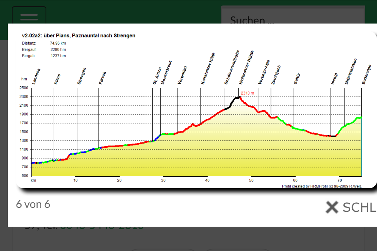Click the X close icon of the lightbox
Image resolution: width=377 pixels, height=251 pixels.
(x=332, y=207)
